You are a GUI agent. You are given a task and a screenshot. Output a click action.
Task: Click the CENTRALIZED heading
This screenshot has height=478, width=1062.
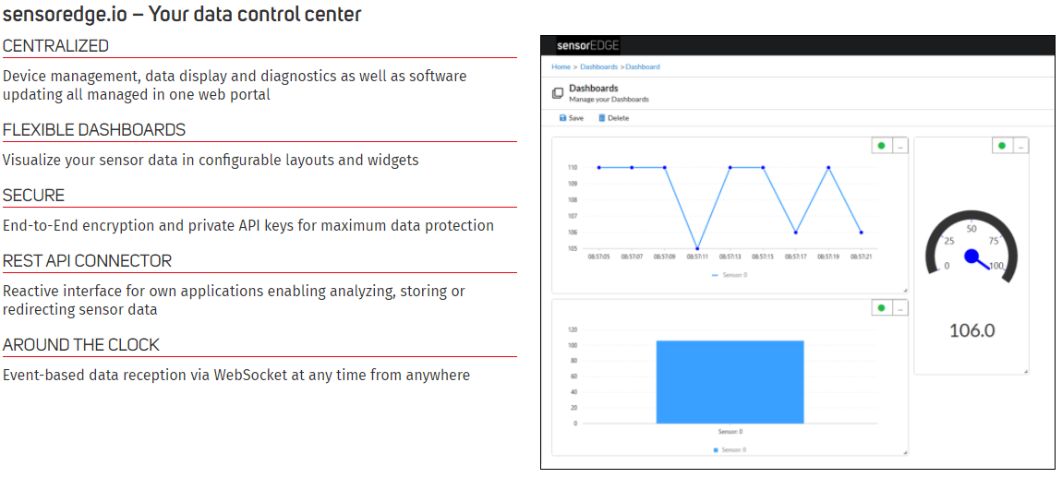coord(55,46)
